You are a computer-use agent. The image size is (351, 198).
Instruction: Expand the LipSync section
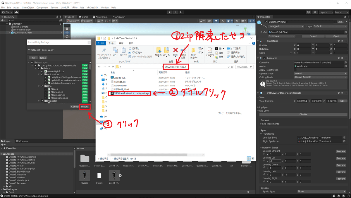258,107
